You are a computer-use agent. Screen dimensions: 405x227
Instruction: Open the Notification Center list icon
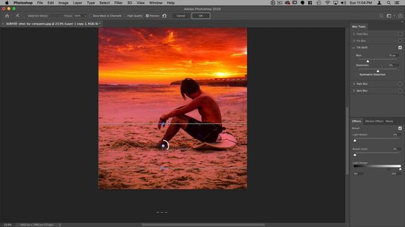click(x=397, y=3)
